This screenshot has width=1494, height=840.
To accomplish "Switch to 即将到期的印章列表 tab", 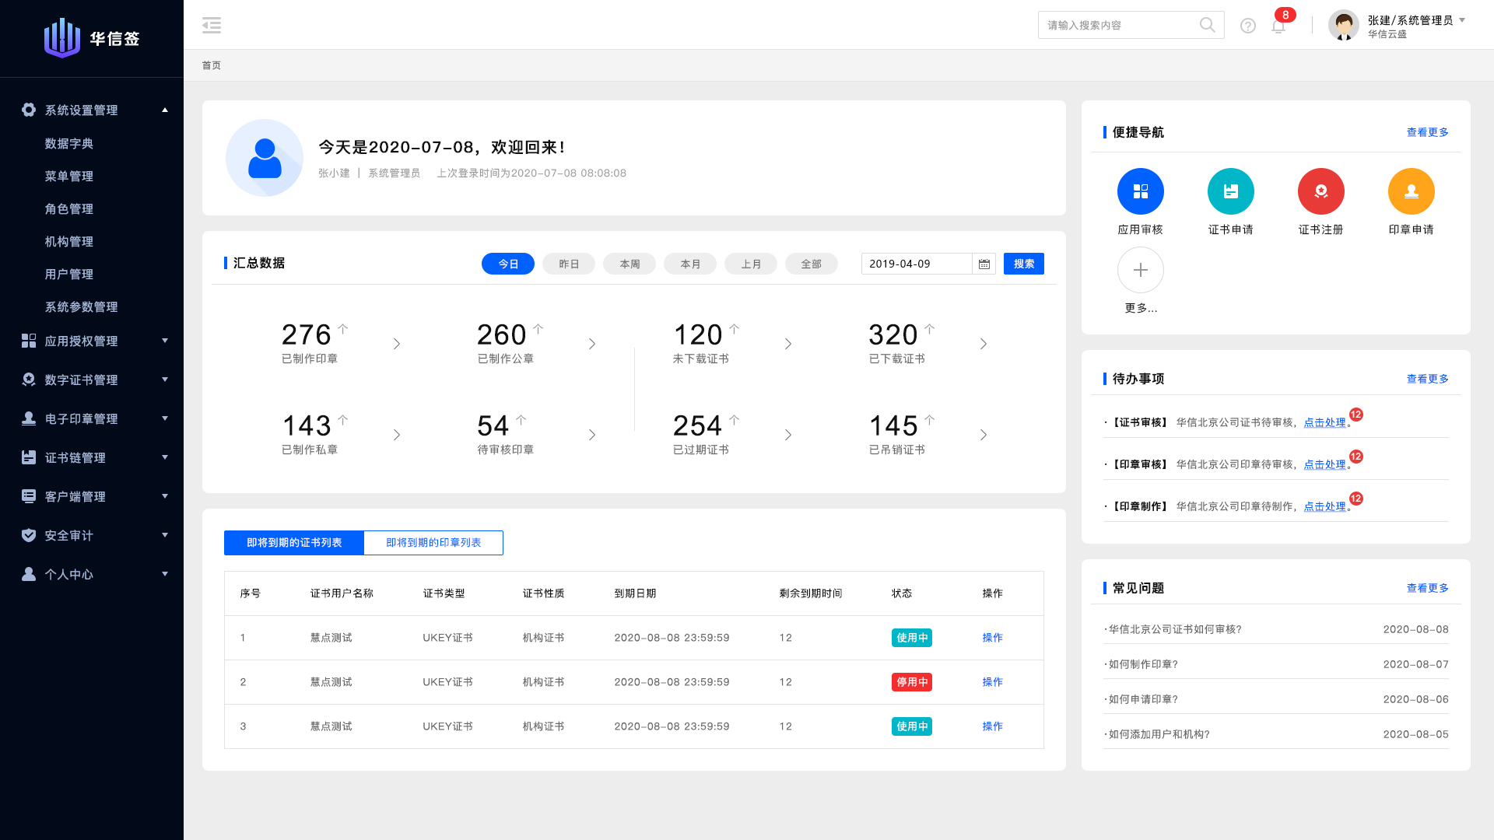I will [x=433, y=543].
